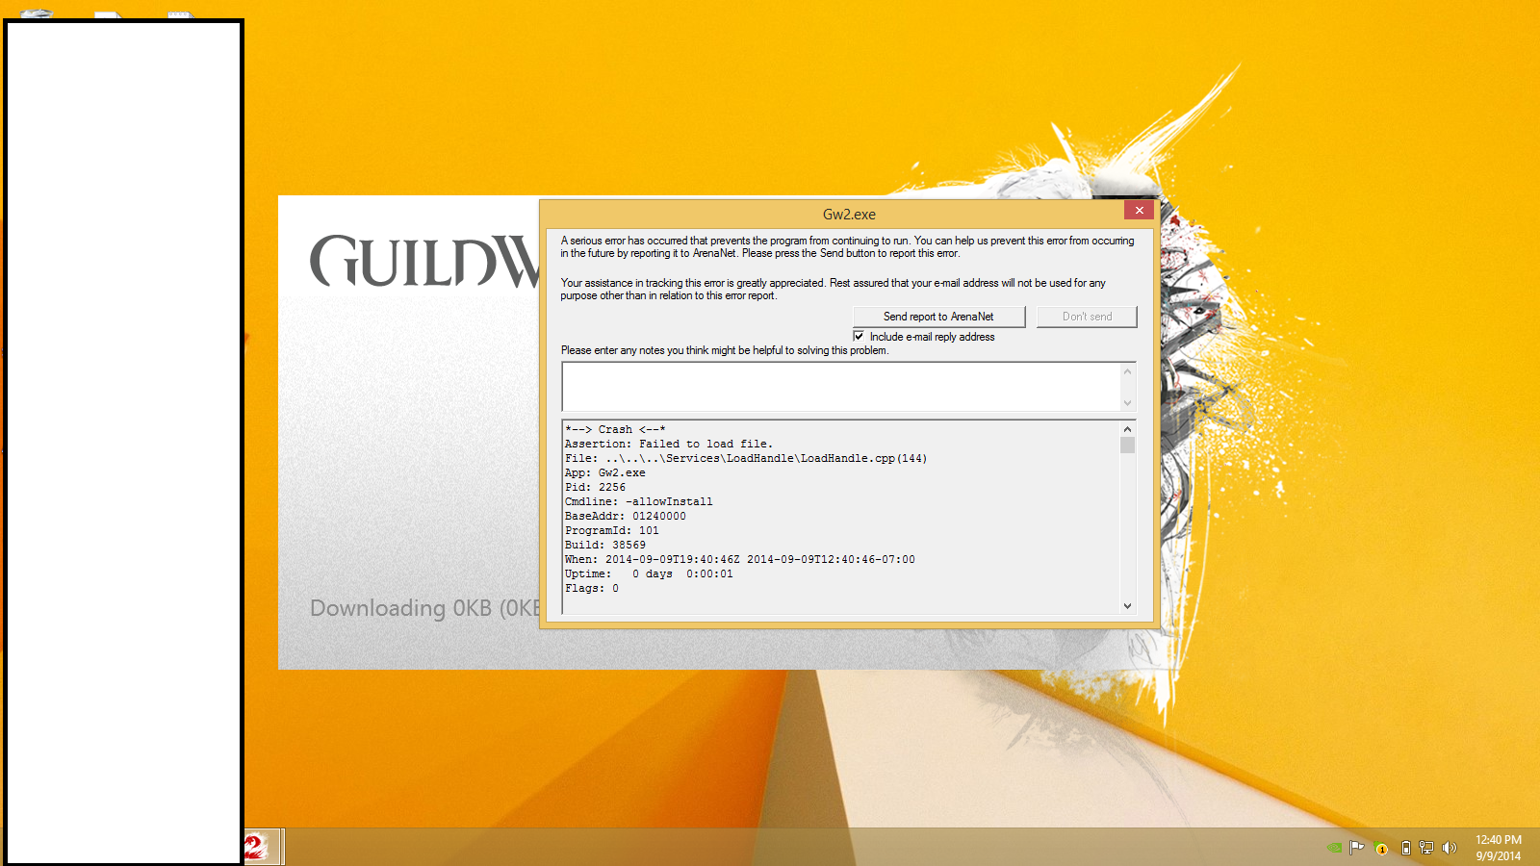This screenshot has height=866, width=1540.
Task: Click the 'Uptime: 0 days' line
Action: tap(649, 573)
